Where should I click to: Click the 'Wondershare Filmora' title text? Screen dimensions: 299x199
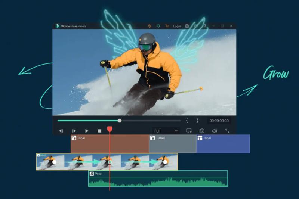coord(74,26)
